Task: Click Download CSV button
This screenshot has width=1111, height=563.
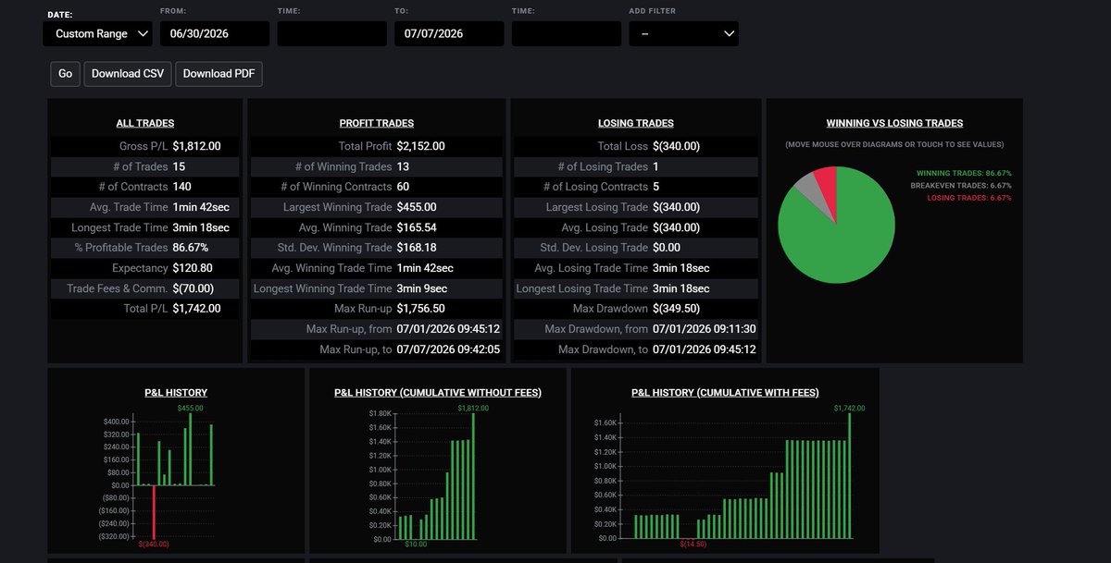Action: point(128,74)
